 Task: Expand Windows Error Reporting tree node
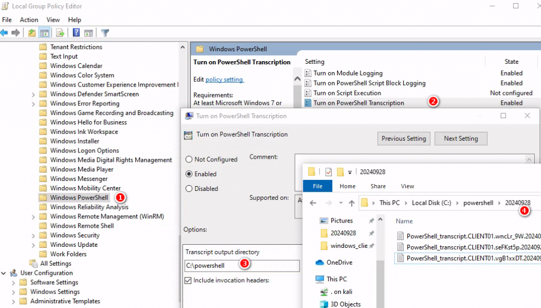(x=33, y=104)
